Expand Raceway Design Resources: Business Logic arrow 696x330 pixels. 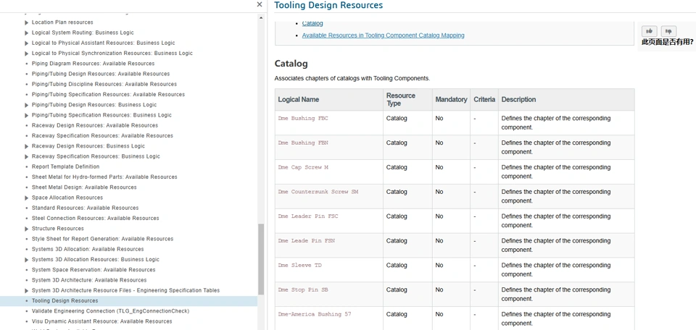click(27, 146)
